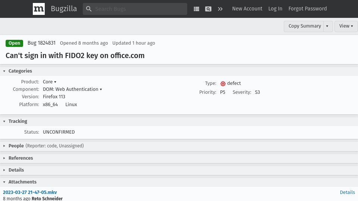Click 'UNCONFIRMED' status value
Image resolution: width=358 pixels, height=201 pixels.
[x=59, y=132]
